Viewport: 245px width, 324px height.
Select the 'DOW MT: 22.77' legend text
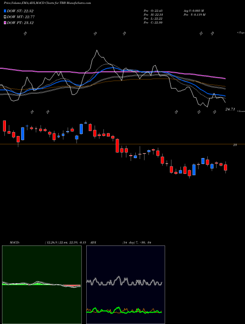(x=21, y=17)
